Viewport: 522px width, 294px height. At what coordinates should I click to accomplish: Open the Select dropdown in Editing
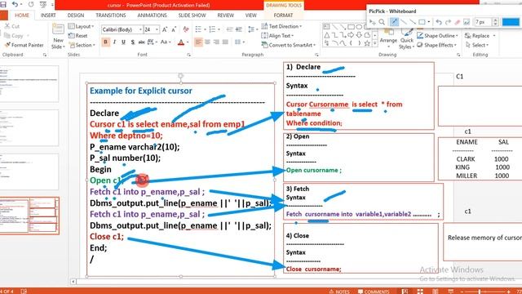tap(477, 45)
